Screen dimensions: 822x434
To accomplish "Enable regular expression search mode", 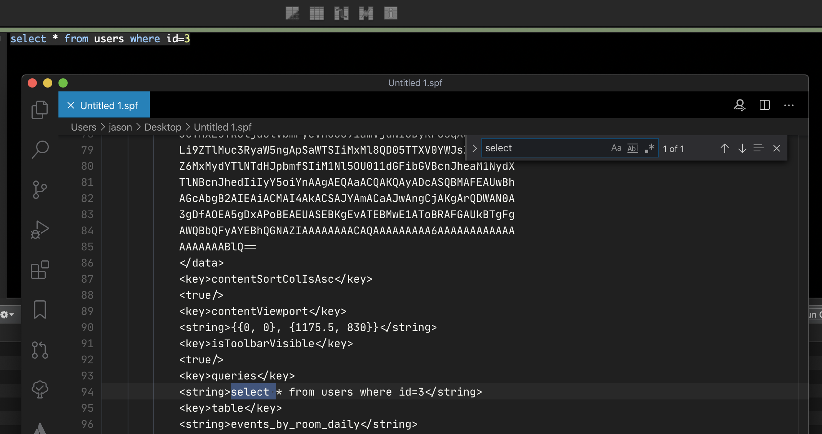I will pos(649,148).
